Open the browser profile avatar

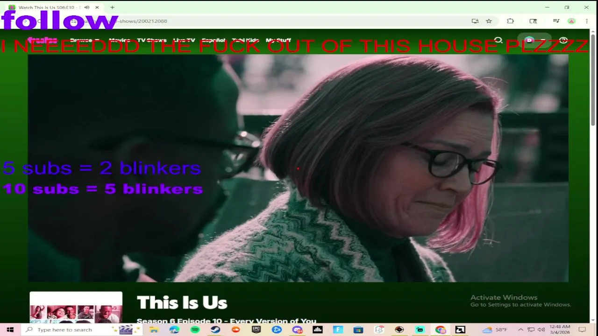click(571, 21)
